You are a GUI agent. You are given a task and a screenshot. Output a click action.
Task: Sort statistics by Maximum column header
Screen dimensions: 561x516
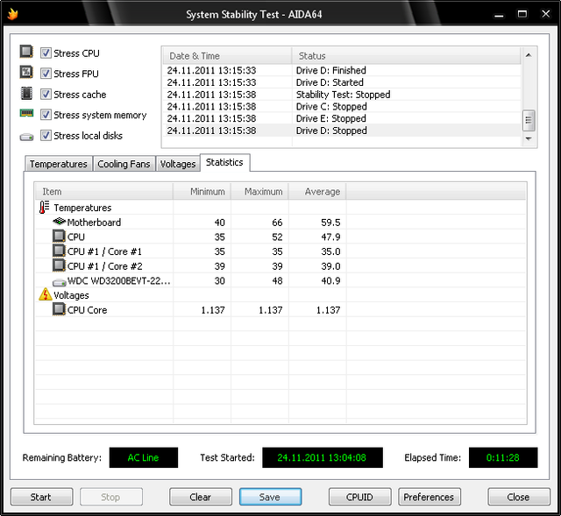[x=263, y=191]
